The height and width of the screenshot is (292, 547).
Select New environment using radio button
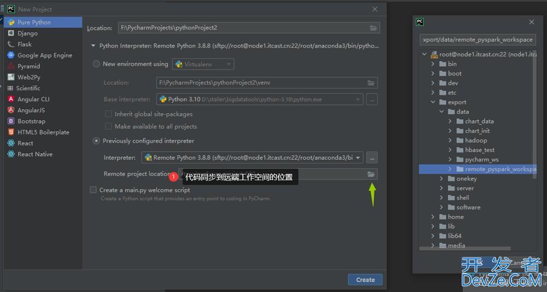coord(96,64)
